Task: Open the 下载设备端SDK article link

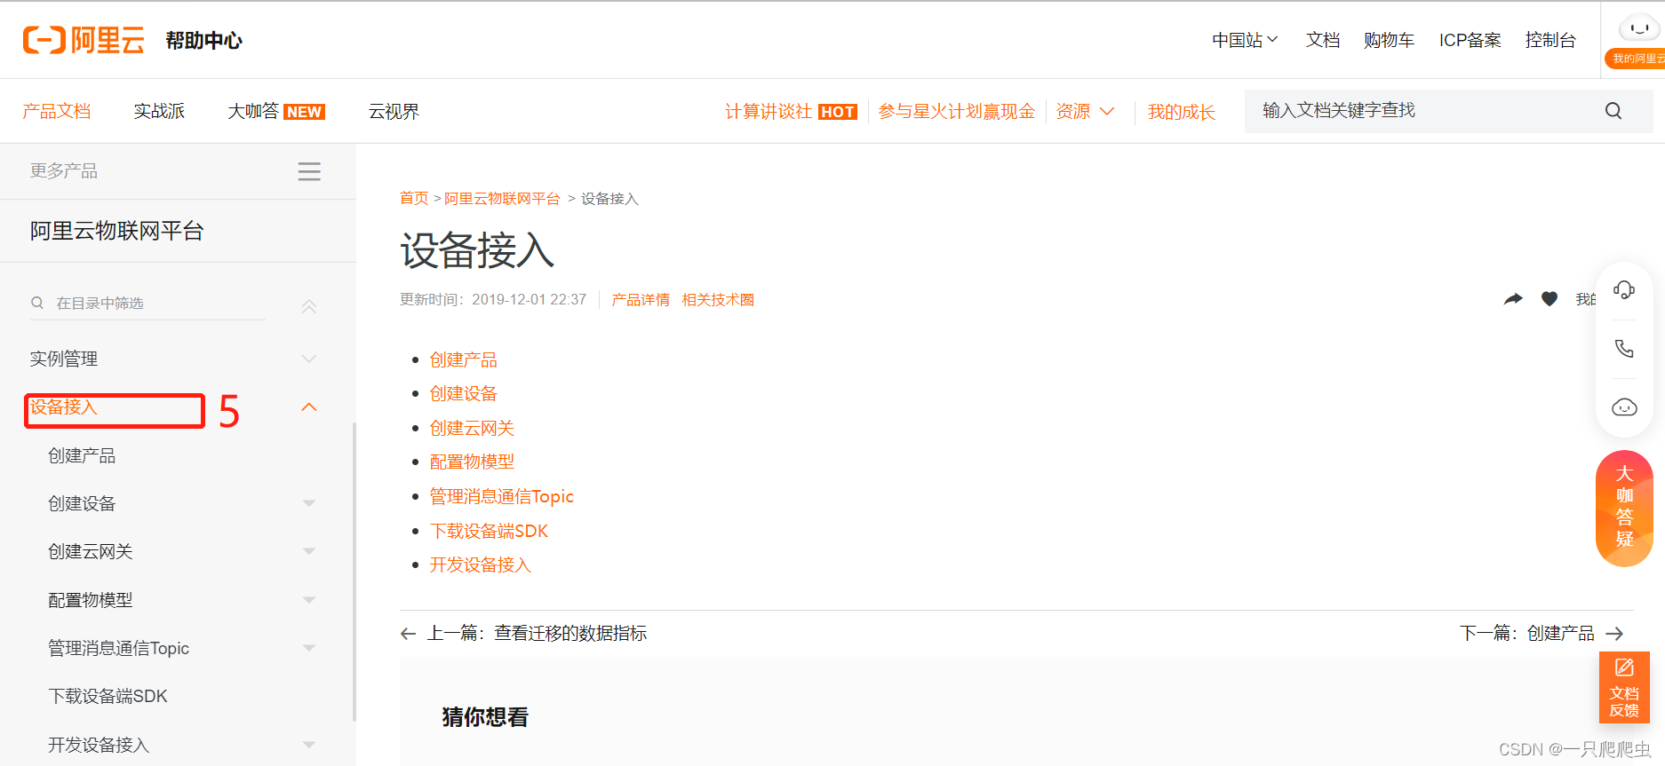Action: 489,531
